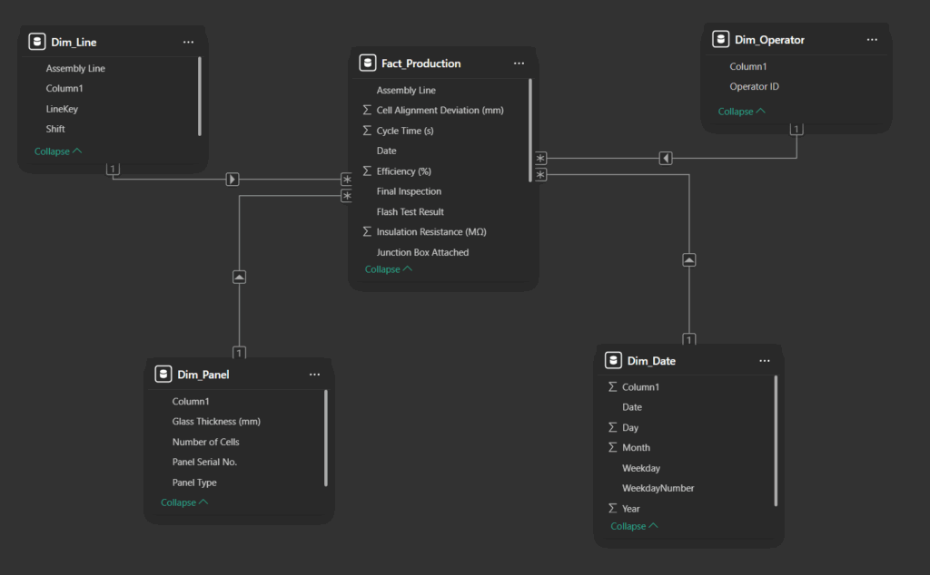Click the Dim_Date table icon

click(613, 361)
